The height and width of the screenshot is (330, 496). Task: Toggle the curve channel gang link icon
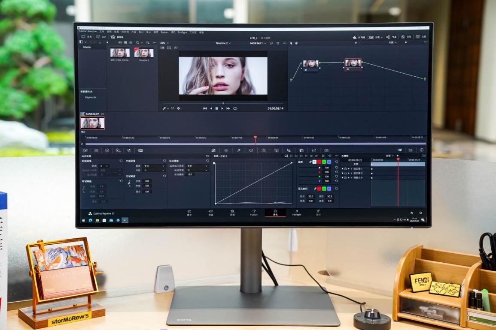click(x=310, y=162)
